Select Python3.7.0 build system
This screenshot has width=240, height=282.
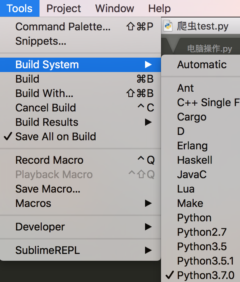click(205, 275)
